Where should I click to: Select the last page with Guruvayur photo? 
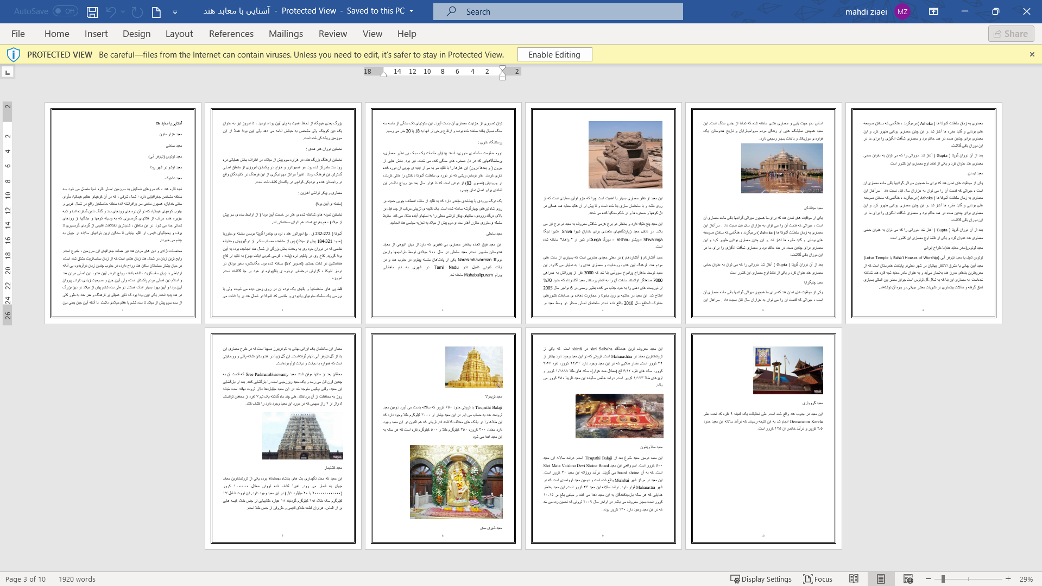[763, 438]
